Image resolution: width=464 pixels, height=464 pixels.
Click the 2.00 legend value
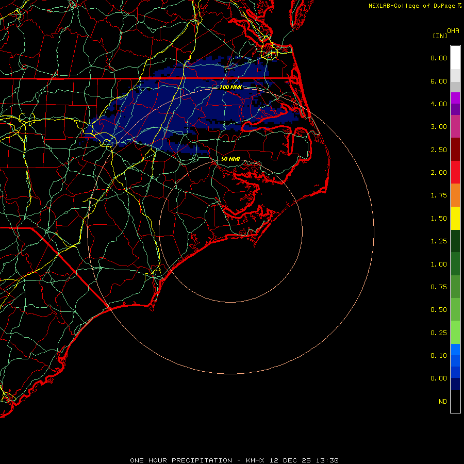(439, 173)
